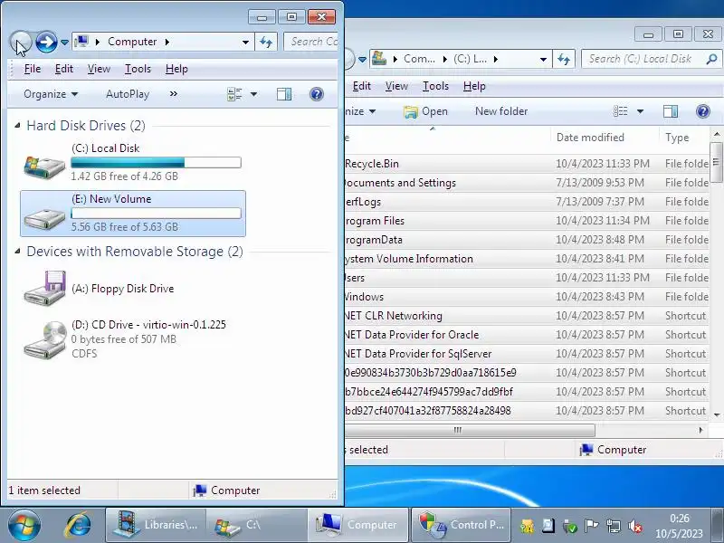The height and width of the screenshot is (543, 724).
Task: Change your view icon in Computer window
Action: [x=234, y=94]
